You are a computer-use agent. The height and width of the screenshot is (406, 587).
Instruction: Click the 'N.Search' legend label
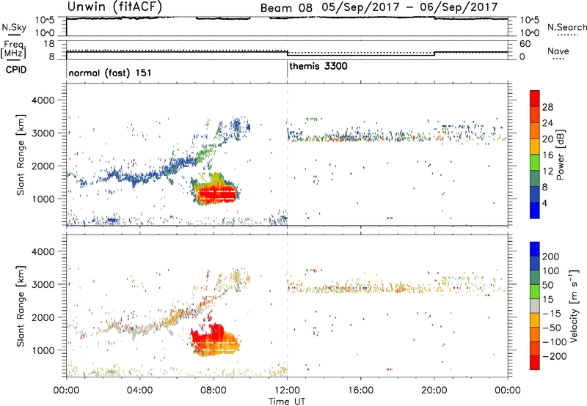pyautogui.click(x=567, y=27)
